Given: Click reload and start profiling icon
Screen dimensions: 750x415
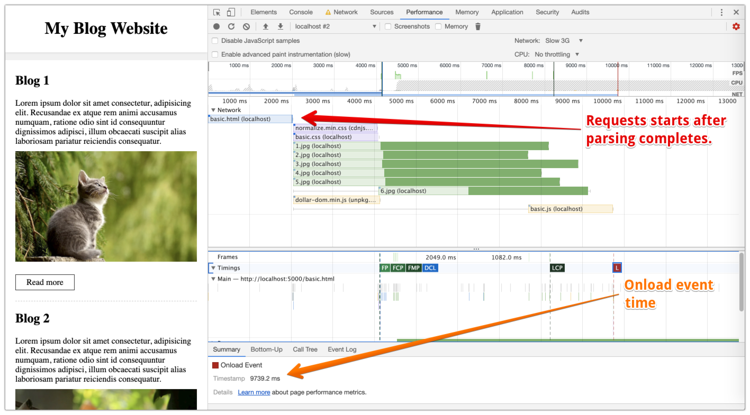Looking at the screenshot, I should tap(231, 26).
